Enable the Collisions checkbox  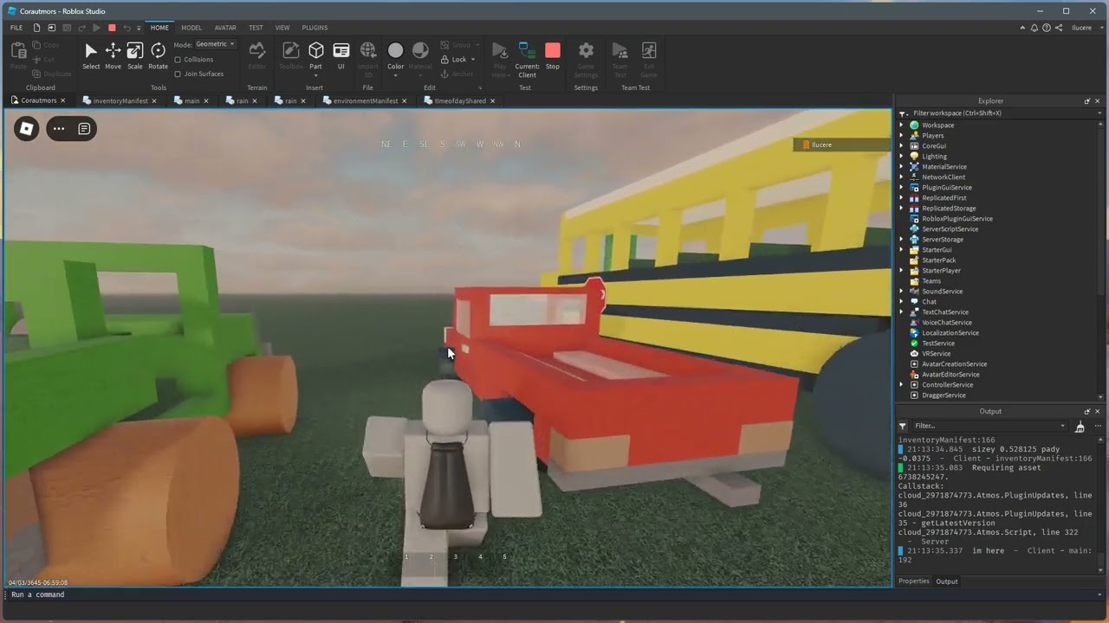coord(178,60)
